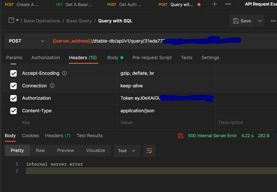Open the Pre-request Script tab
This screenshot has height=192, width=277.
coord(152,58)
